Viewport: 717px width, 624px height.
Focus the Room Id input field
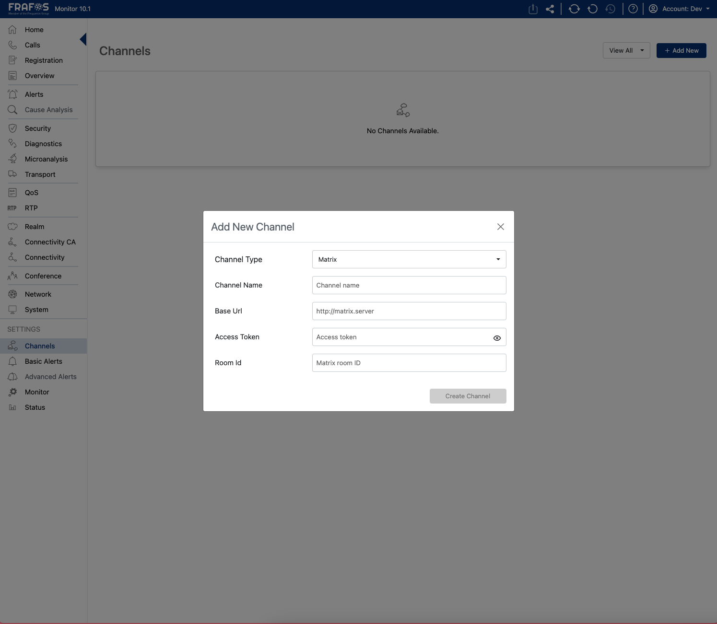click(409, 363)
